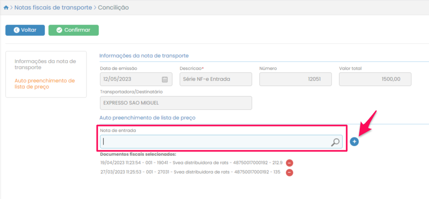This screenshot has height=199, width=429.
Task: Click the document entry numbered 27031
Action: [x=189, y=172]
